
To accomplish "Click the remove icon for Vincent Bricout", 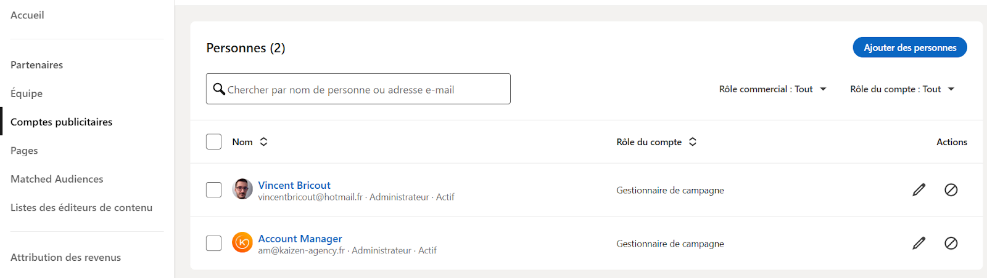I will pos(951,190).
